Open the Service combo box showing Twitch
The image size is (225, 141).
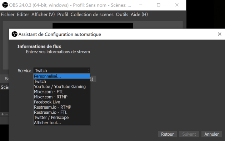[x=62, y=70]
